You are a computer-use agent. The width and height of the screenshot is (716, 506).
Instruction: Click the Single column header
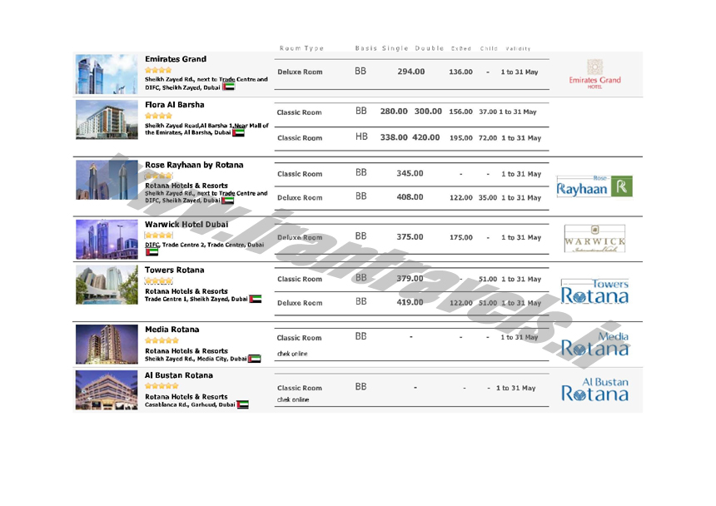pos(395,48)
